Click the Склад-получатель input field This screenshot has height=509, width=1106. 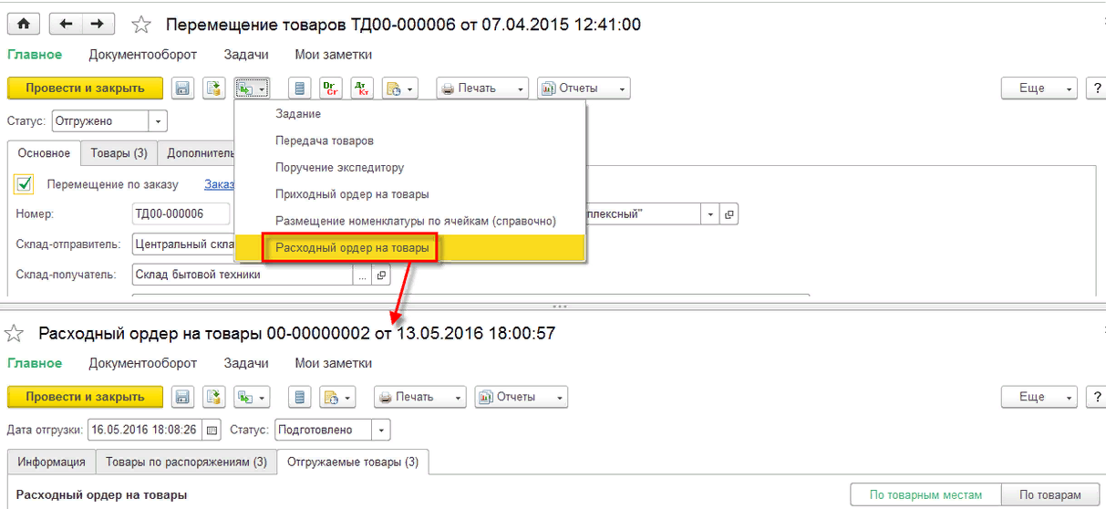coord(243,275)
